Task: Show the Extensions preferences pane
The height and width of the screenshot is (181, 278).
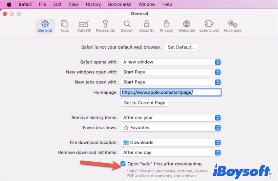Action: 209,26
